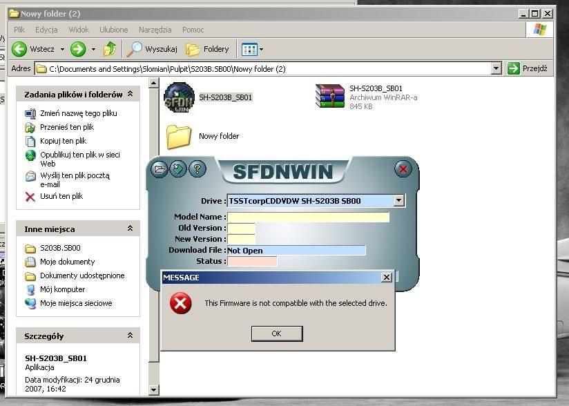Image resolution: width=569 pixels, height=406 pixels.
Task: Click the Status field in SFDNWIN
Action: 252,261
